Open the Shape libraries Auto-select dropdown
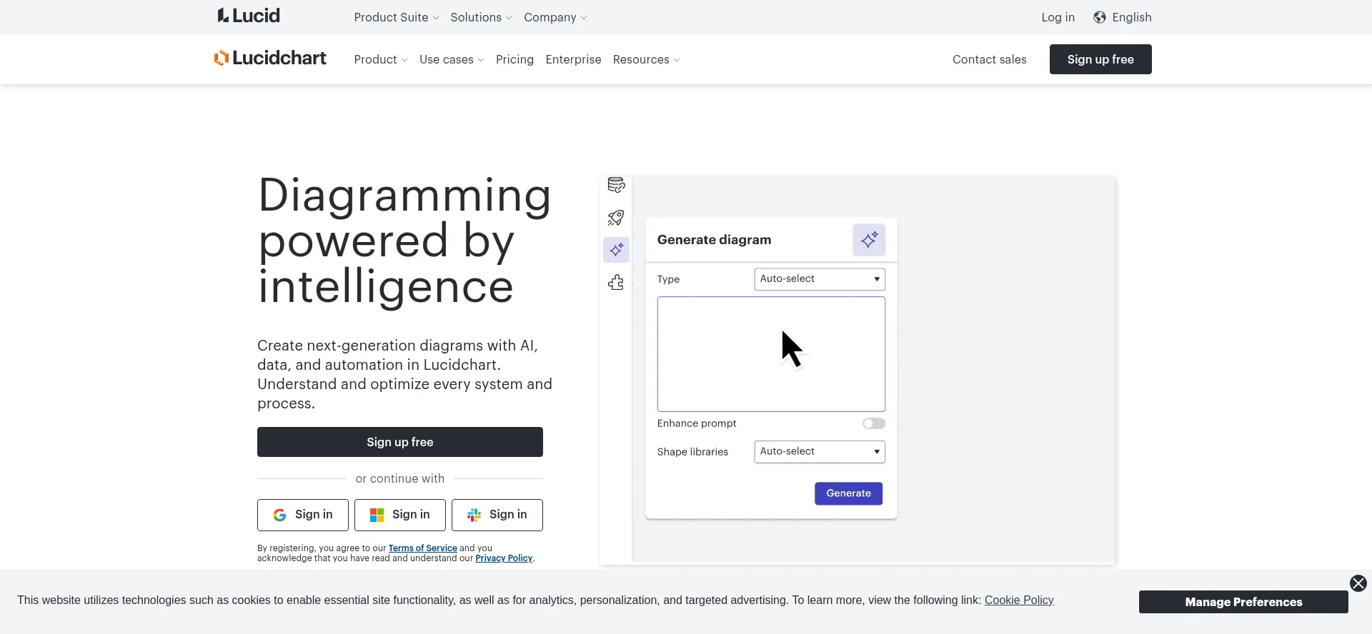Image resolution: width=1372 pixels, height=634 pixels. 820,452
